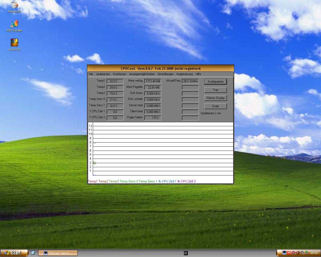Click the Disk schreib value field
Screen dimensions: 321x257
click(153, 100)
